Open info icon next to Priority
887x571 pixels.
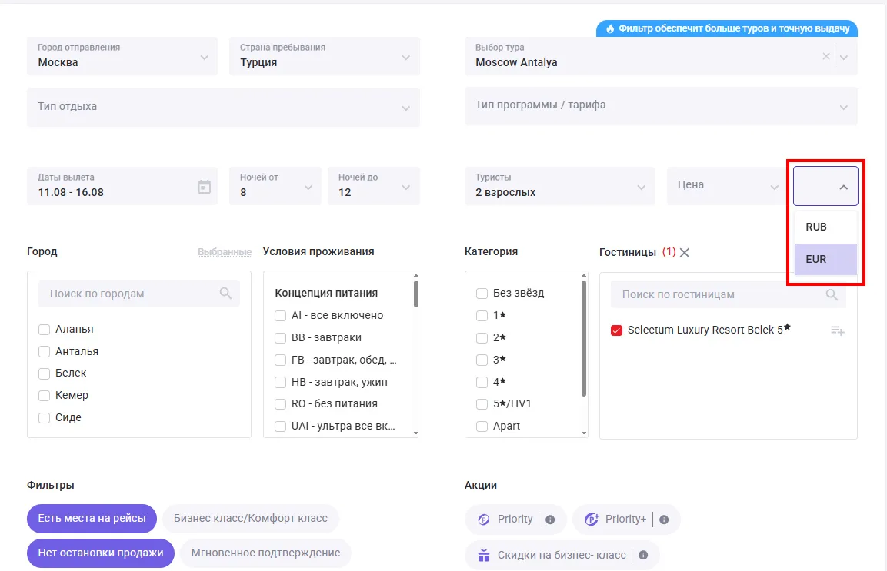tap(550, 520)
